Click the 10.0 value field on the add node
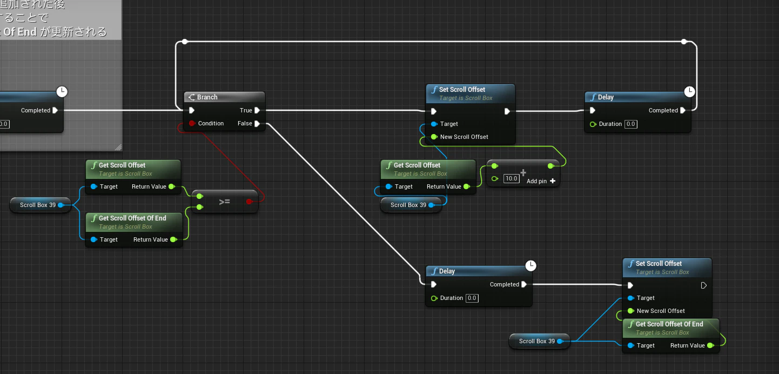 coord(511,179)
